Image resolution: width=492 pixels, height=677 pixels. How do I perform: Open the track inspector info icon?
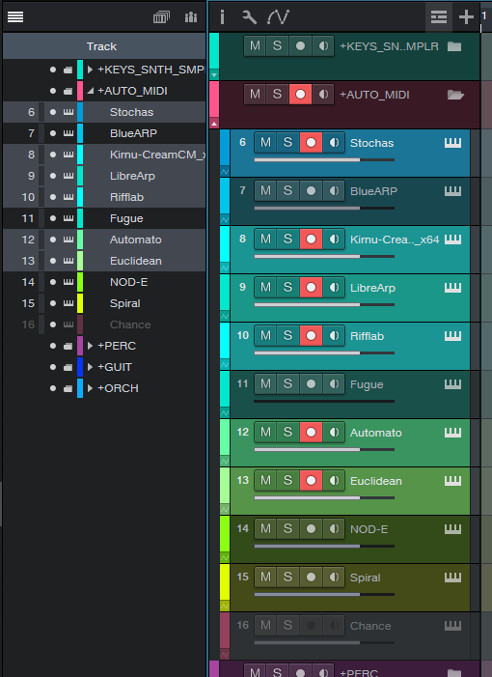tap(222, 17)
